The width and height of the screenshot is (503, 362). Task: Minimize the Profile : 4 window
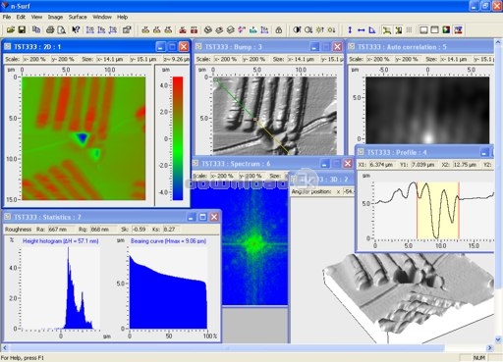(484, 152)
